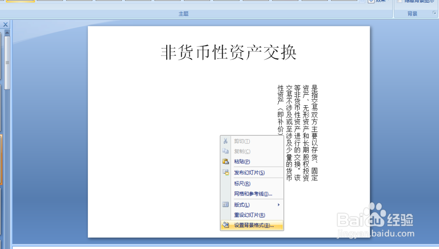Select 粘贴(P) from the context menu
The width and height of the screenshot is (439, 249).
coord(252,161)
